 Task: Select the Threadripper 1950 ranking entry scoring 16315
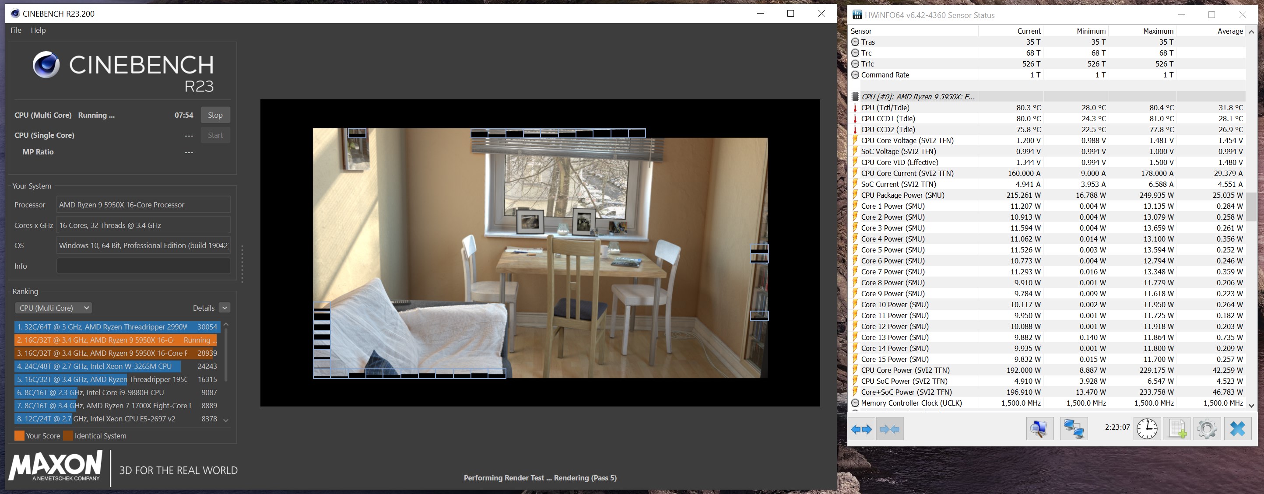(117, 380)
